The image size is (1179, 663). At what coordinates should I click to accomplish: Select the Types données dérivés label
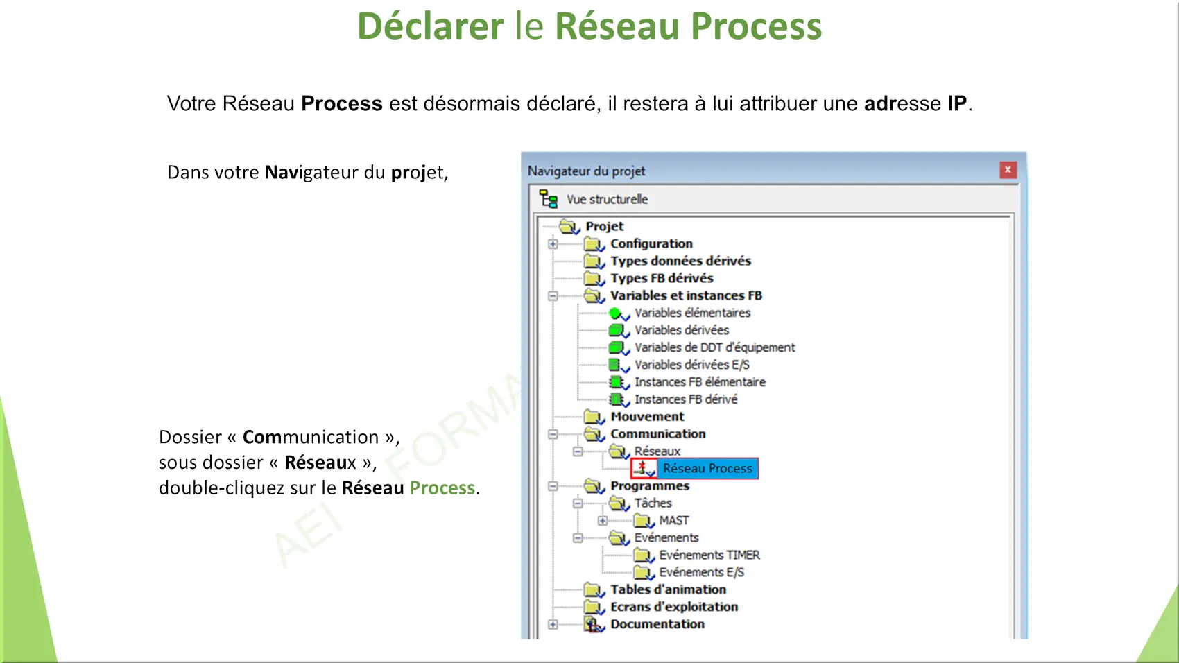680,261
